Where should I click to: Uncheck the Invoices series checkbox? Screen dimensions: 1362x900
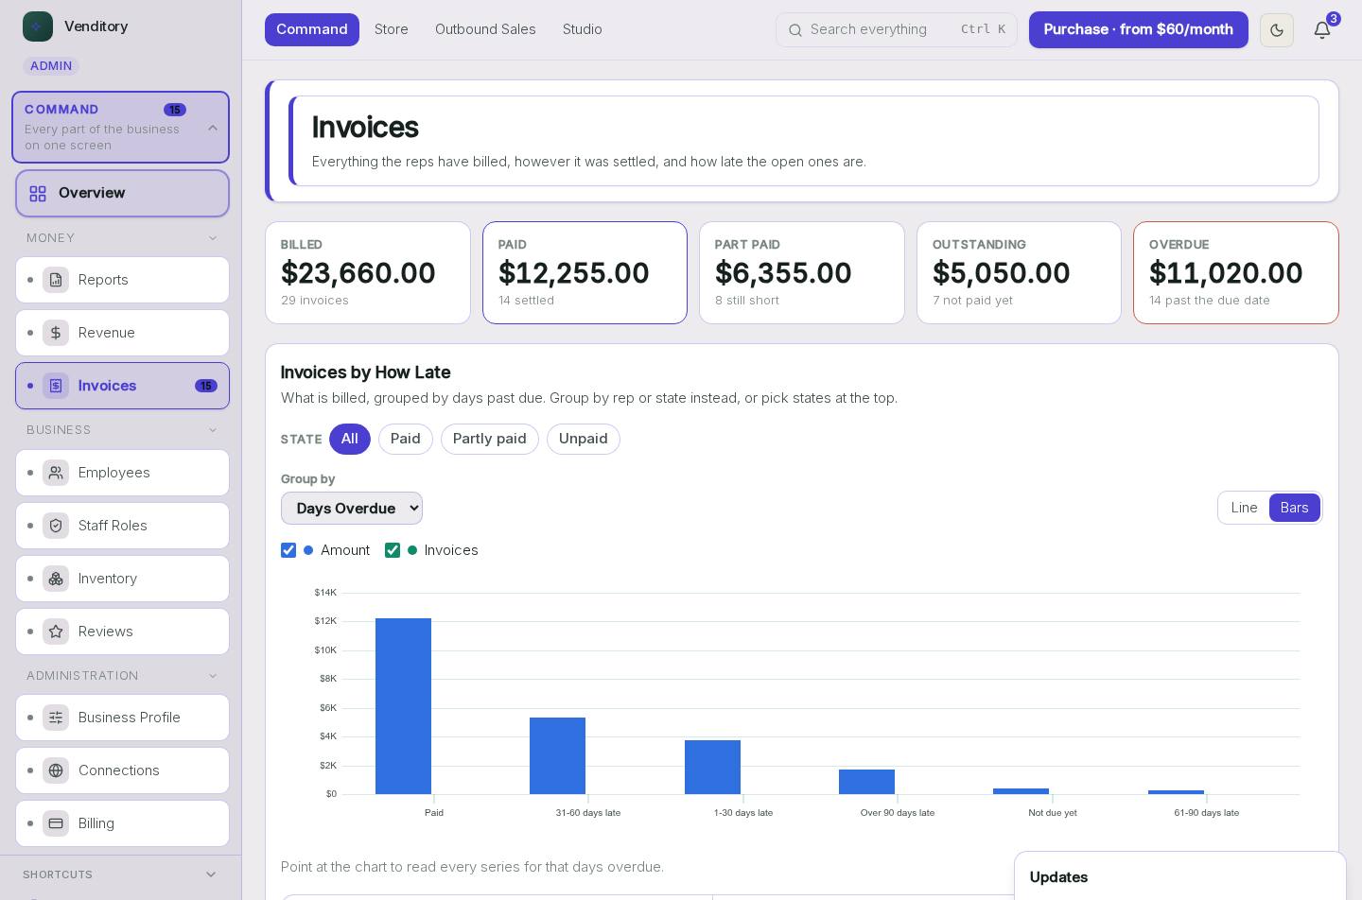[x=393, y=550]
